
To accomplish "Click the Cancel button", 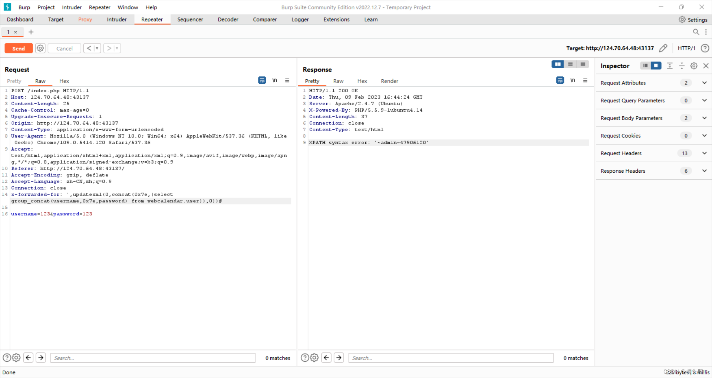I will (64, 48).
